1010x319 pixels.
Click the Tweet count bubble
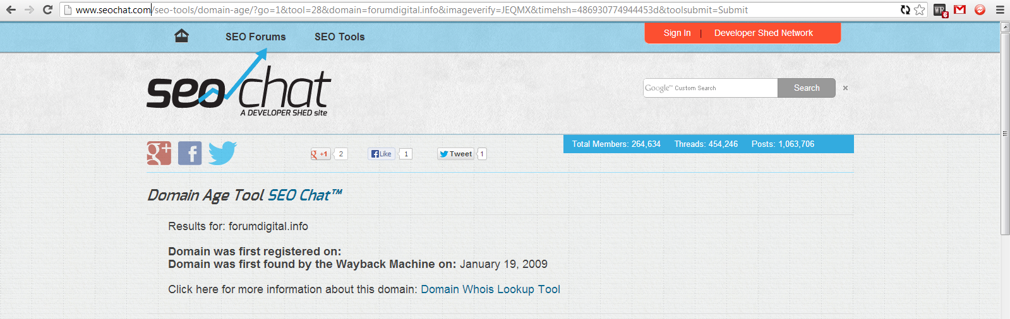click(482, 154)
